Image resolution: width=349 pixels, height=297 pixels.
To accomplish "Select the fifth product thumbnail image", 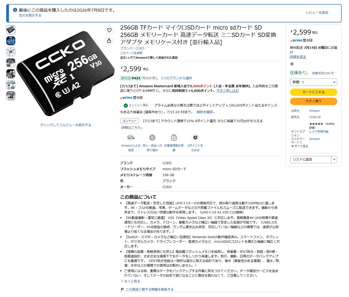I will pos(11,74).
